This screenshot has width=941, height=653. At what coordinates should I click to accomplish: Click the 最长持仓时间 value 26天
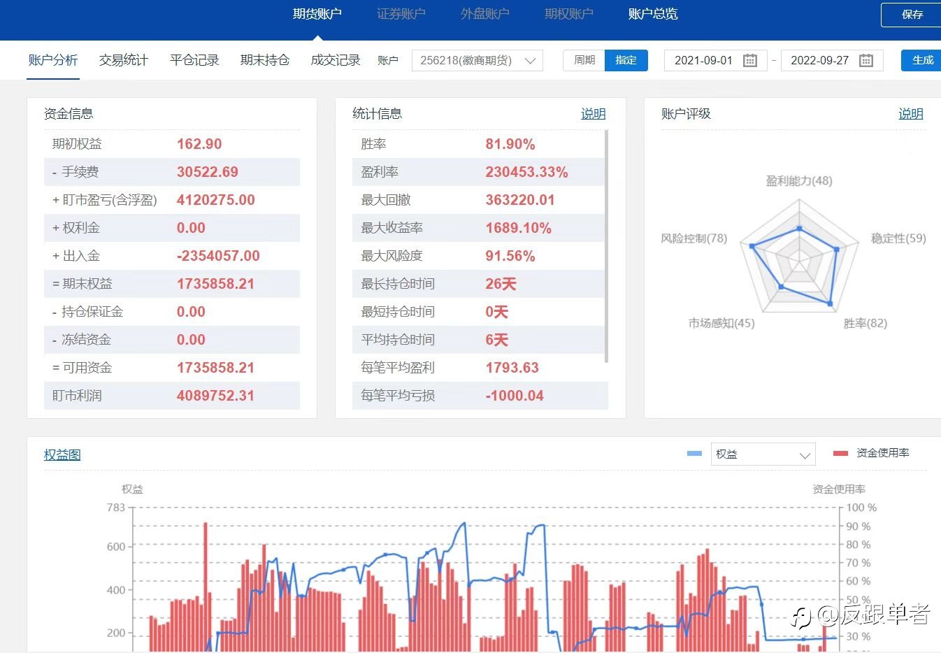pyautogui.click(x=501, y=284)
